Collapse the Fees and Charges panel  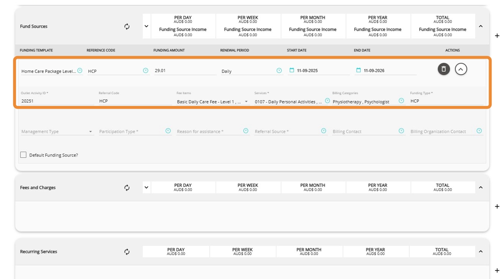coord(481,188)
